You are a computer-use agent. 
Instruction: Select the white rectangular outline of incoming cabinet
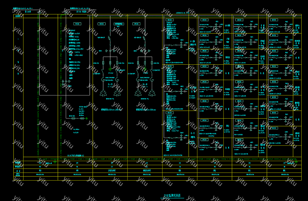tap(64, 95)
